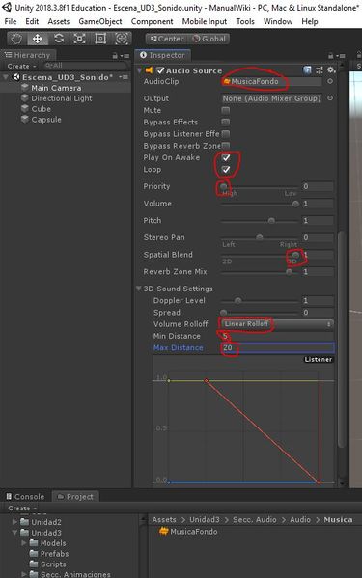Click the Max Distance value field
The image size is (362, 578).
(278, 347)
